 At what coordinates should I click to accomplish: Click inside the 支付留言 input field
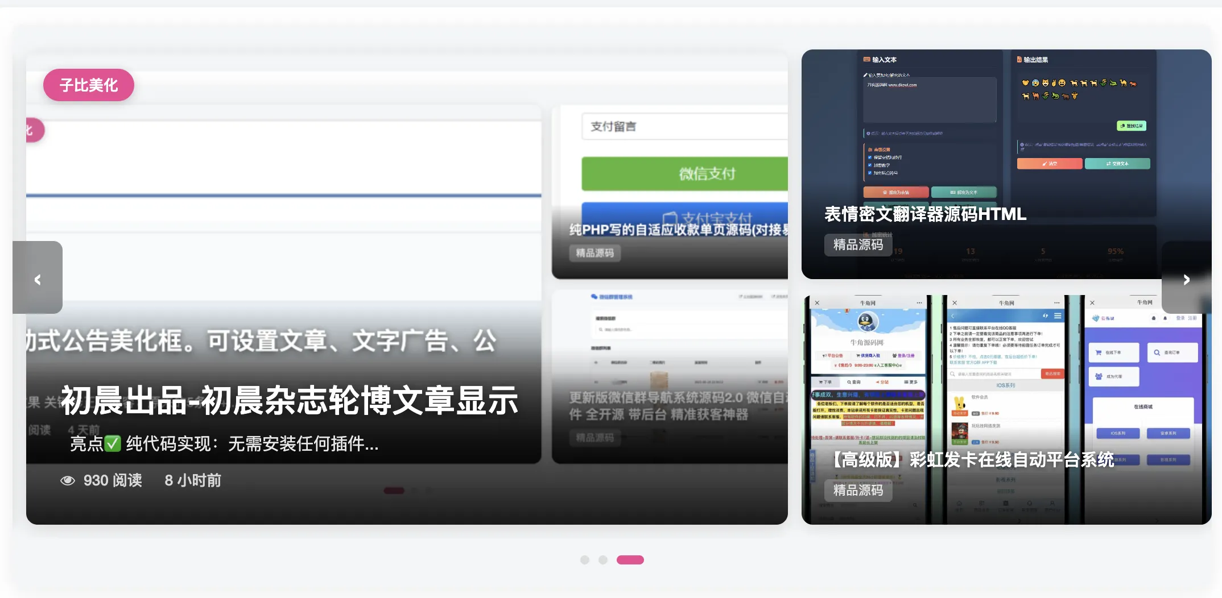[x=683, y=126]
